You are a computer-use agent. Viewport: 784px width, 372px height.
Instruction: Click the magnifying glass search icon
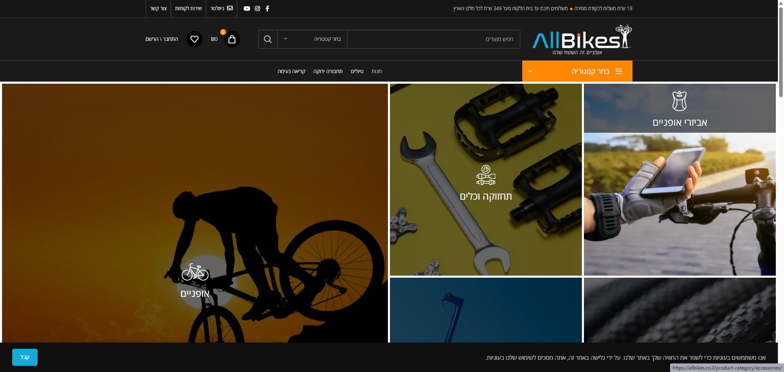pyautogui.click(x=268, y=39)
